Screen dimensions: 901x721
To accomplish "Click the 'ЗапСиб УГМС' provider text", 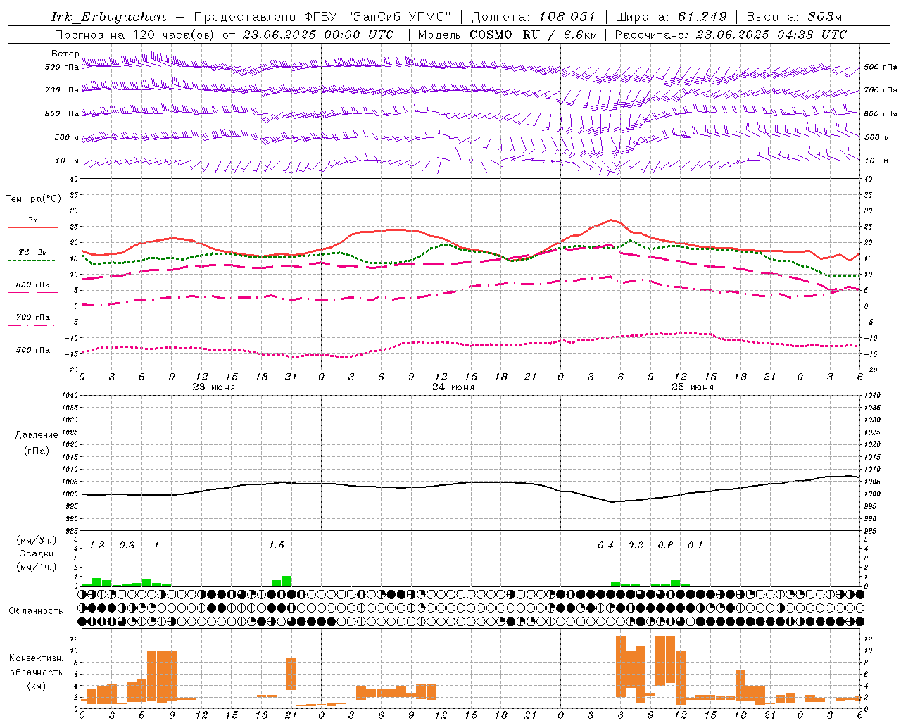I will (x=399, y=17).
